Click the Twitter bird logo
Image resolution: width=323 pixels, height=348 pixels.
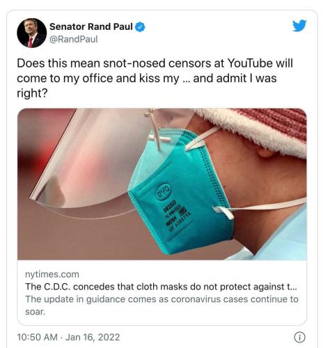(299, 25)
